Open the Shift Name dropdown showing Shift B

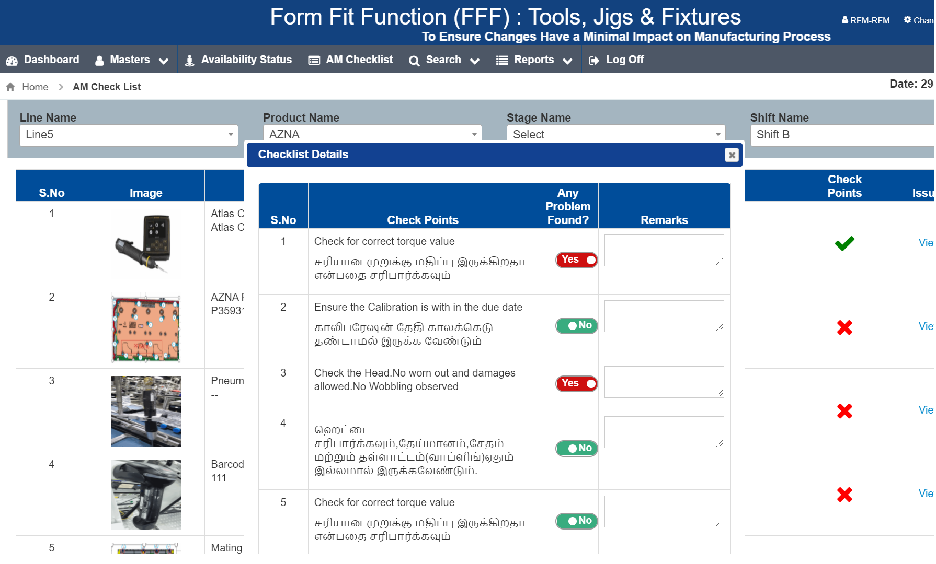click(843, 135)
